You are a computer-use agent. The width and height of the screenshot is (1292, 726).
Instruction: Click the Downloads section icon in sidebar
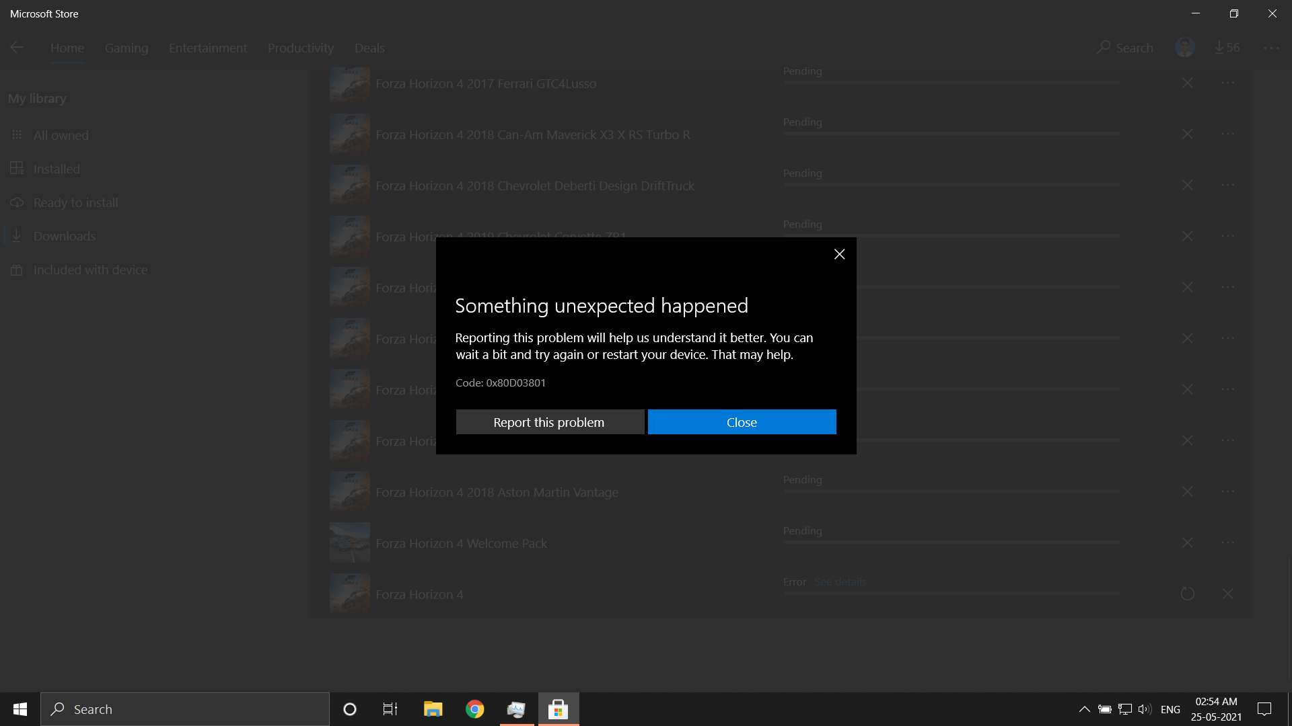16,236
